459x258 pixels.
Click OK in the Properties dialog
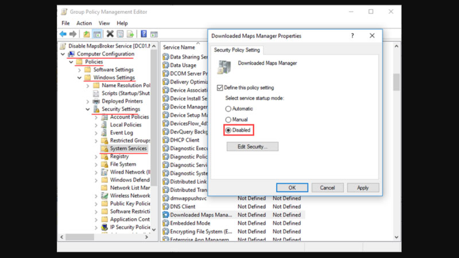tap(291, 187)
